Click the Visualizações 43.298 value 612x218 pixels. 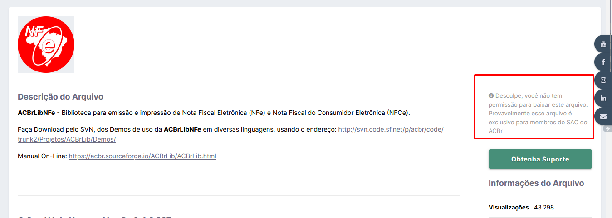[544, 208]
